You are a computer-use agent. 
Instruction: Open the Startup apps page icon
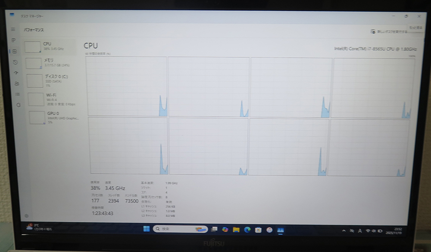tap(16, 73)
